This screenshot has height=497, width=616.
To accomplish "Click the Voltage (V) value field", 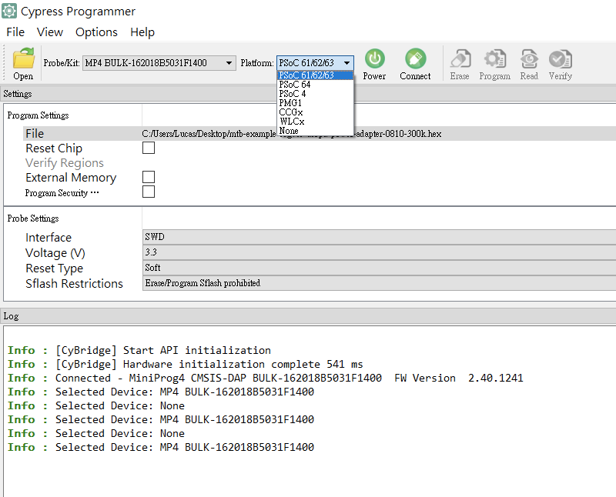I will point(377,252).
